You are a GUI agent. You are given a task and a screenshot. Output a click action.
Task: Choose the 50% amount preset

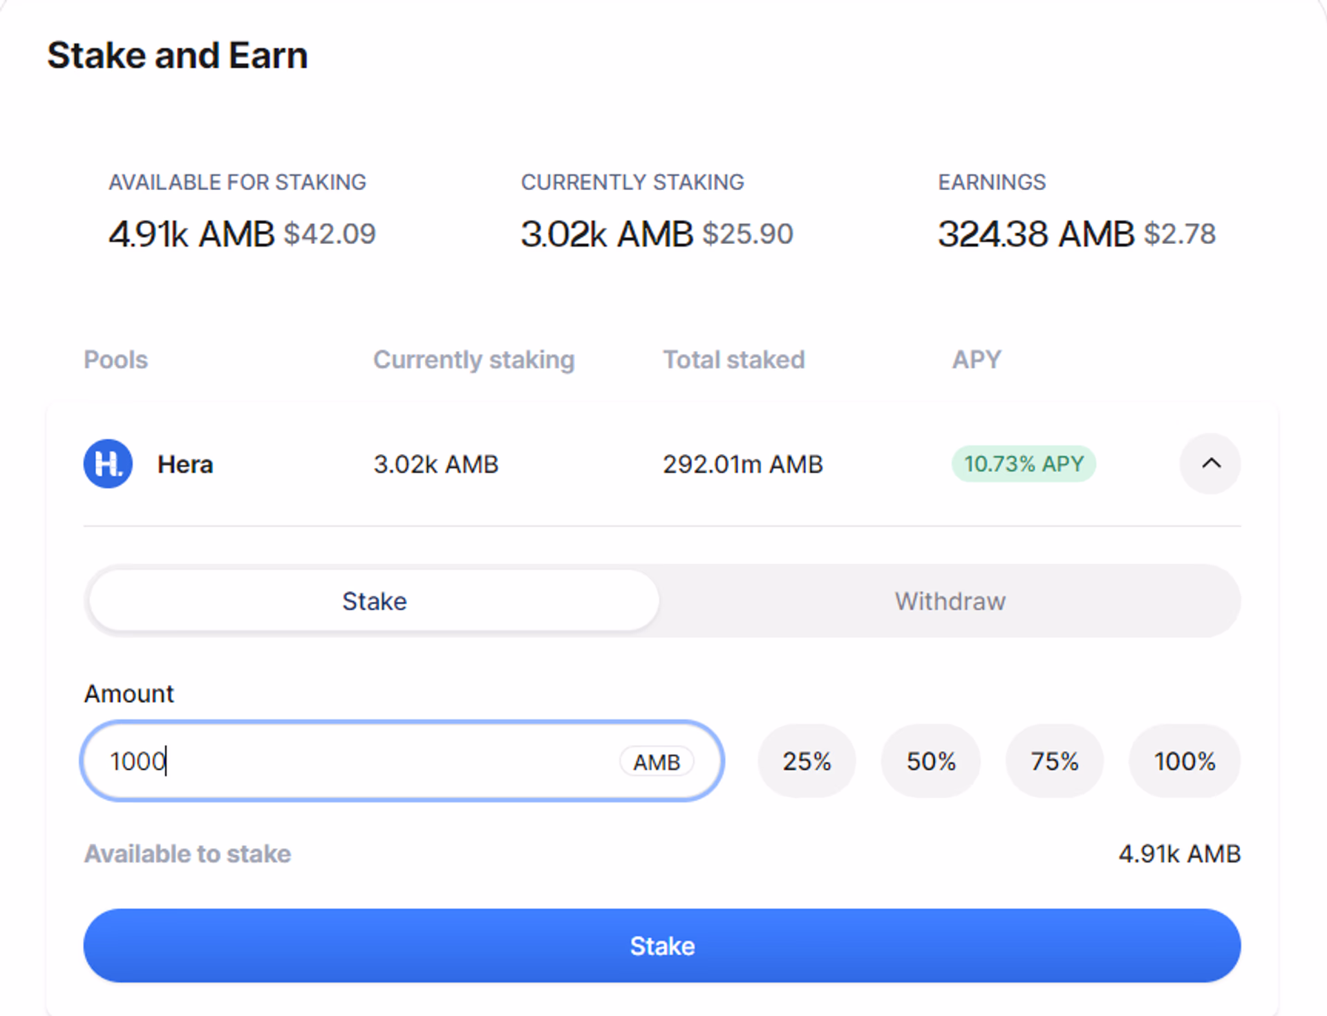931,761
